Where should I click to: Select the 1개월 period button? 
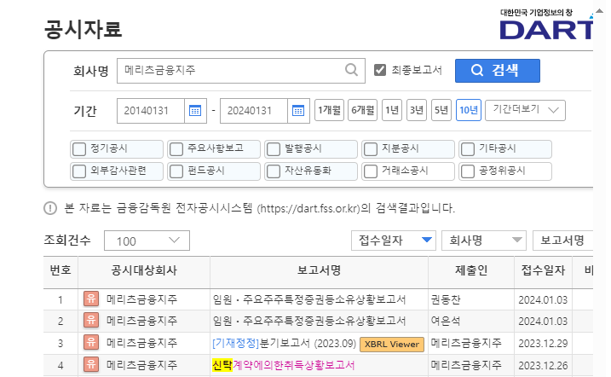coord(329,110)
